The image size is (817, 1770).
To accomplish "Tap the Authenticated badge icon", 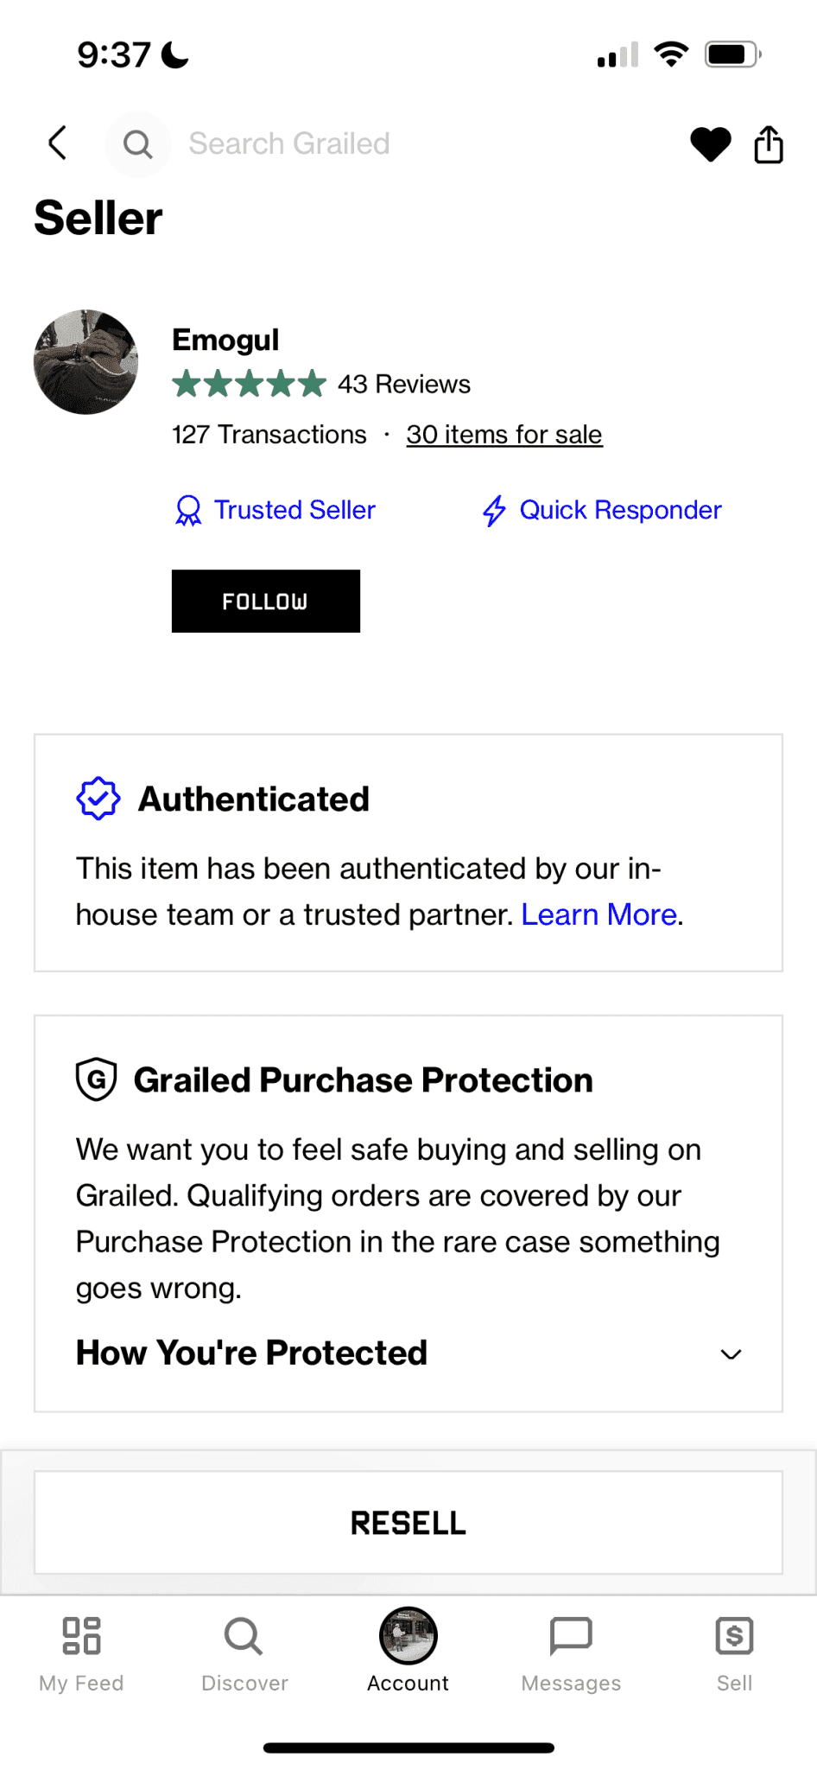I will tap(98, 799).
